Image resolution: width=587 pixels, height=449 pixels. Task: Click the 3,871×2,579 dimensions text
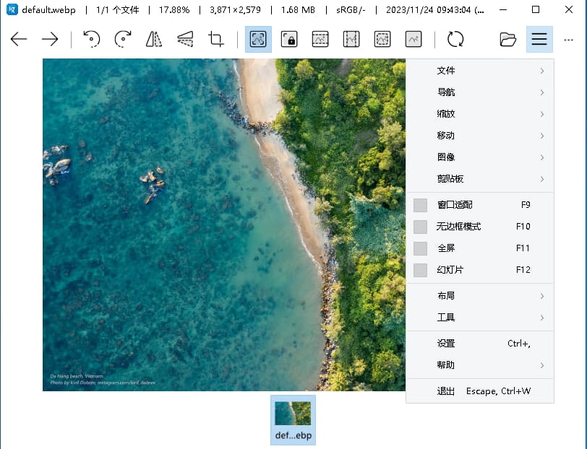pyautogui.click(x=235, y=9)
